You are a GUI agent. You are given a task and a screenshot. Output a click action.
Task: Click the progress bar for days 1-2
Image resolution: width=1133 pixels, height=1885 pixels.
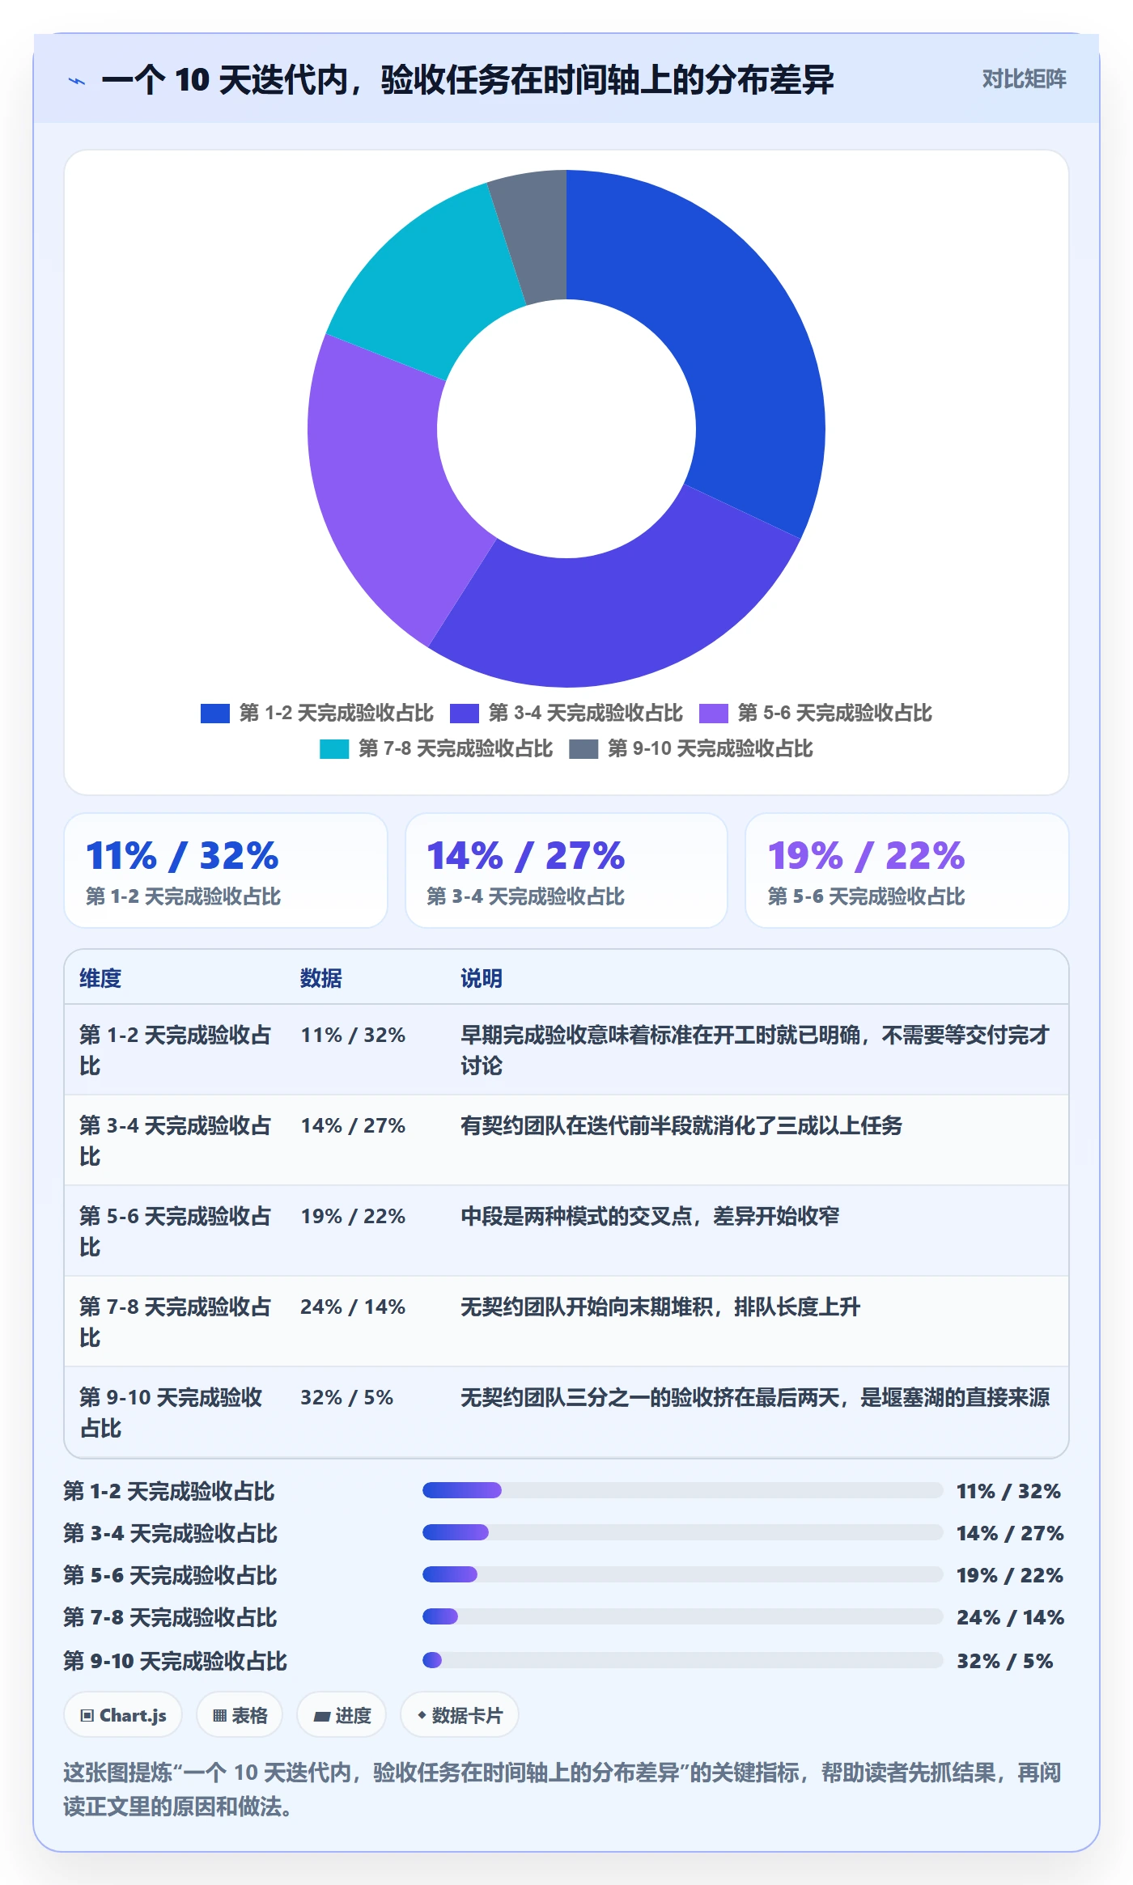682,1490
